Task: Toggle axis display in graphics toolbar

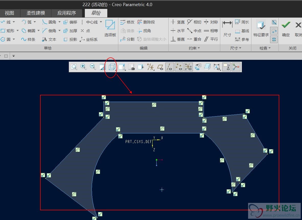Action: (x=169, y=67)
